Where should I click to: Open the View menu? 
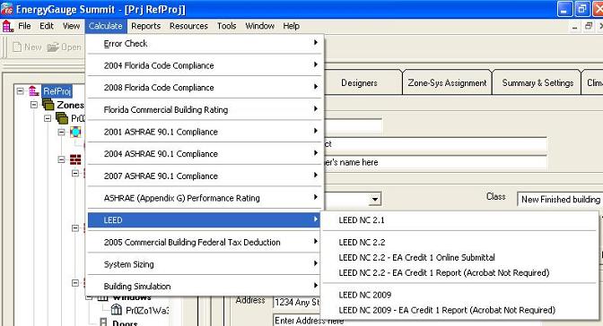(x=71, y=26)
